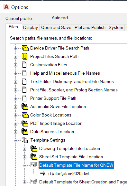Select the d:\alan\alan-2020.dwt path entry
The width and height of the screenshot is (127, 186).
[x=68, y=173]
